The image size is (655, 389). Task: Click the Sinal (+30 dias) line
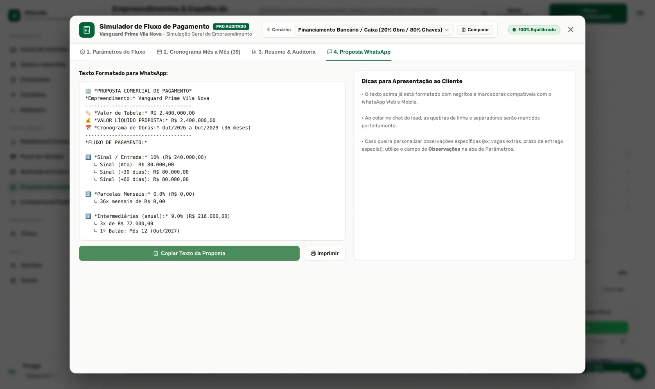[x=141, y=172]
